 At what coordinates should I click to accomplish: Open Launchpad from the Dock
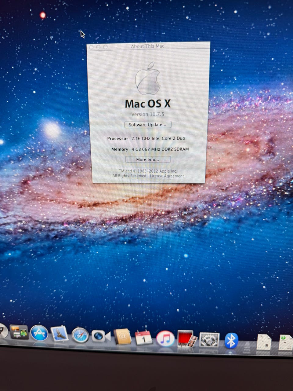[x=2, y=331]
